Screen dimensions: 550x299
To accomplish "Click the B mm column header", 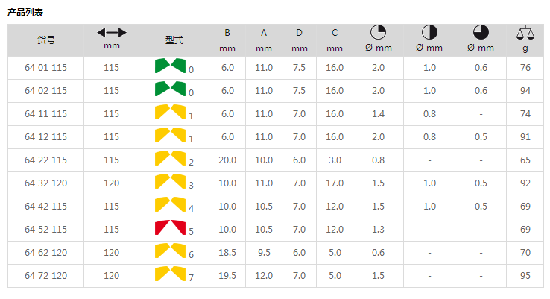I will pyautogui.click(x=227, y=40).
